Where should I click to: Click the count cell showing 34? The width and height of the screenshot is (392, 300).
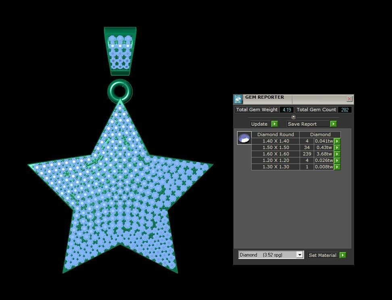click(307, 147)
